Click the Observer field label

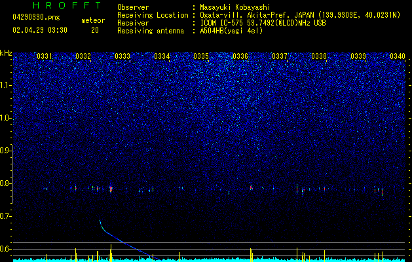[133, 7]
